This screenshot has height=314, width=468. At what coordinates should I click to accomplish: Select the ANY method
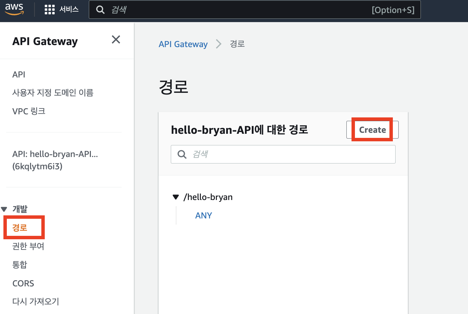(204, 215)
